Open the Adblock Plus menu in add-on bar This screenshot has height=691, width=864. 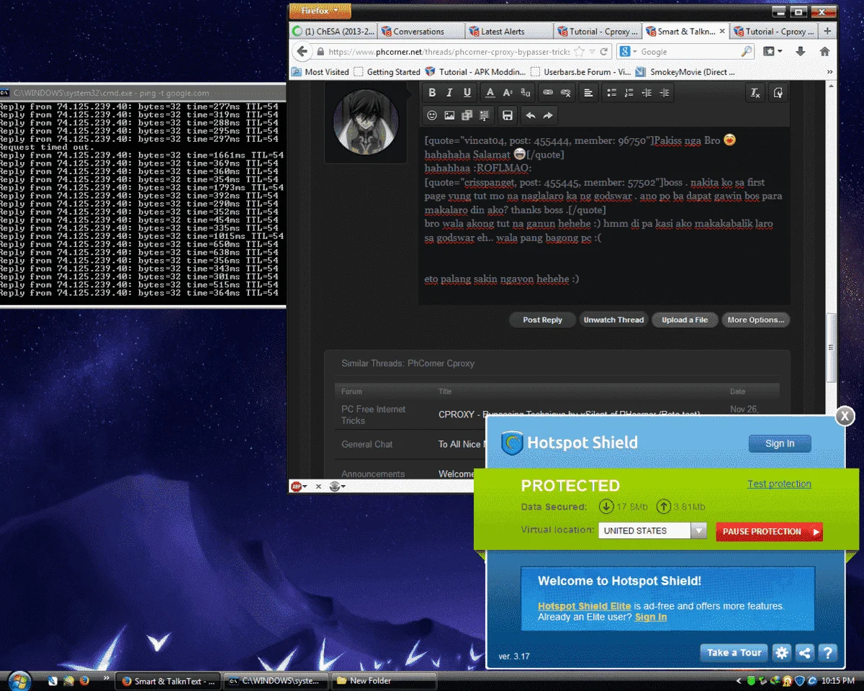click(x=298, y=487)
